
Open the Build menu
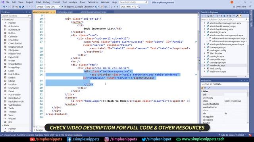pos(38,2)
